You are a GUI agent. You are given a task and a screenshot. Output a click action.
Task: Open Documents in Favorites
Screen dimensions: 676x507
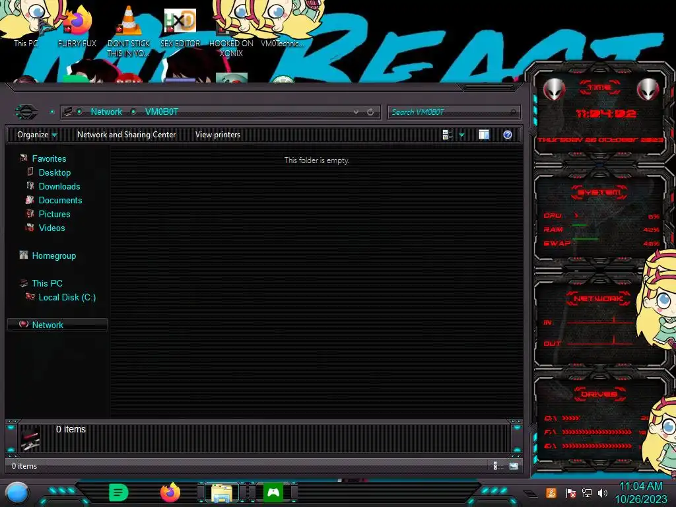60,200
